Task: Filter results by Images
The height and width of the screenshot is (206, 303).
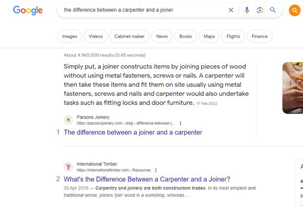Action: (x=70, y=36)
